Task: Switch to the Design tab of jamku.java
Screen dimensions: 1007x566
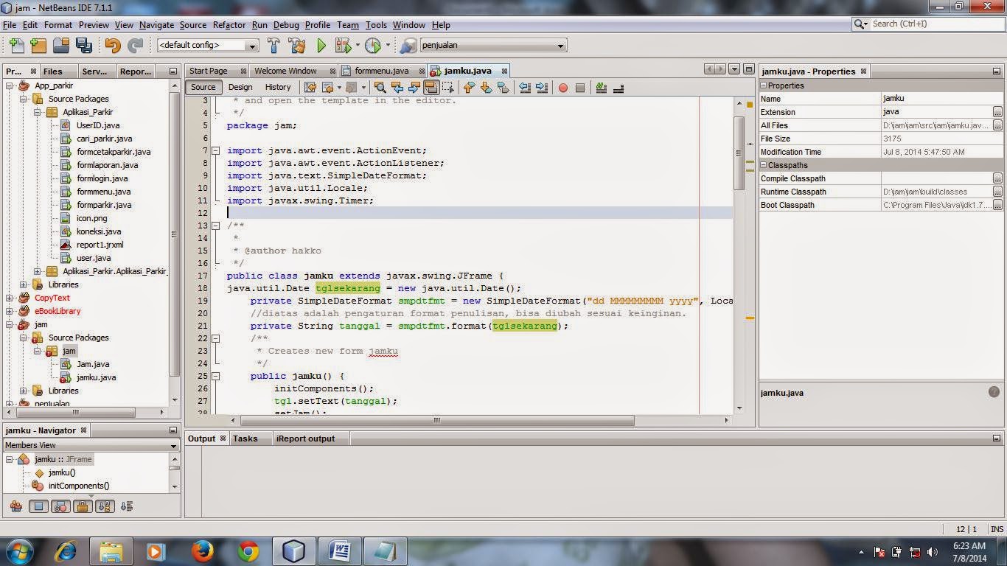Action: click(x=240, y=87)
